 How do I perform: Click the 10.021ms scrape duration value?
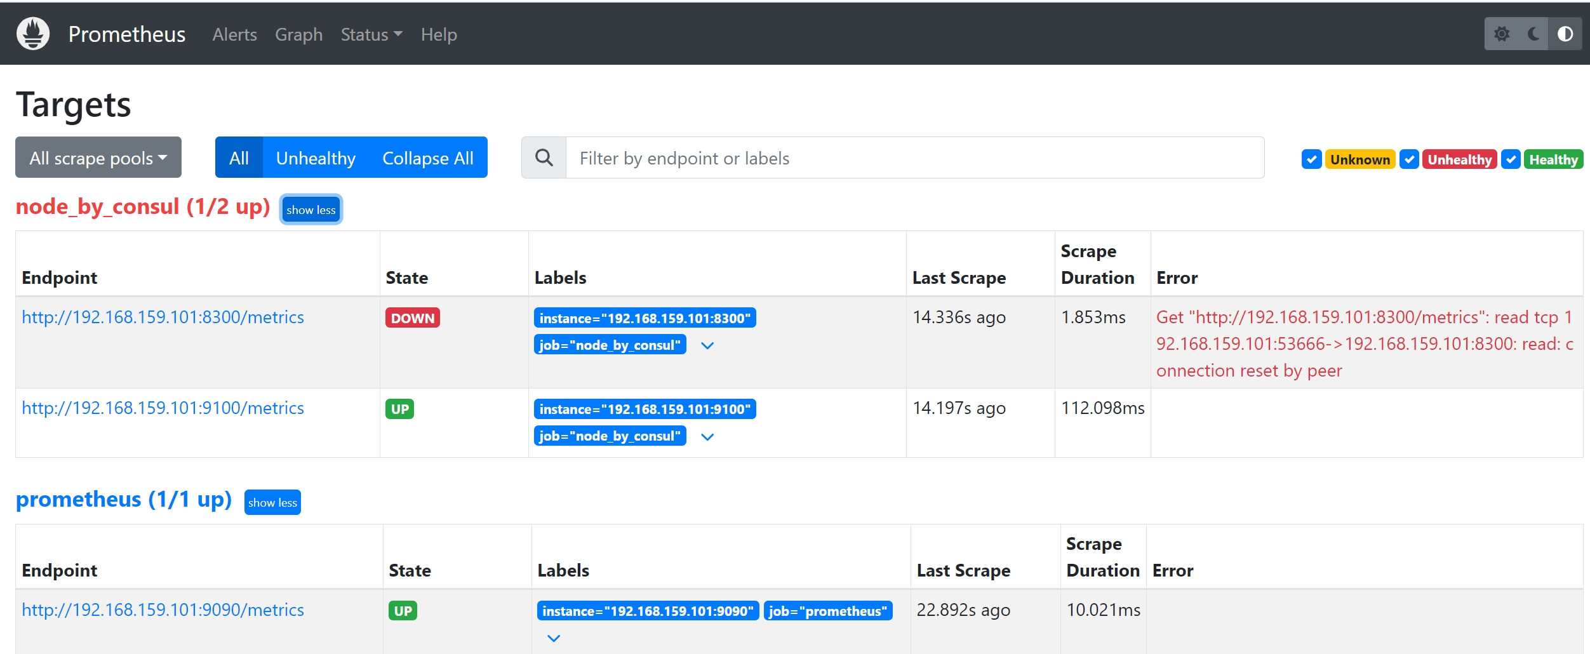point(1104,610)
